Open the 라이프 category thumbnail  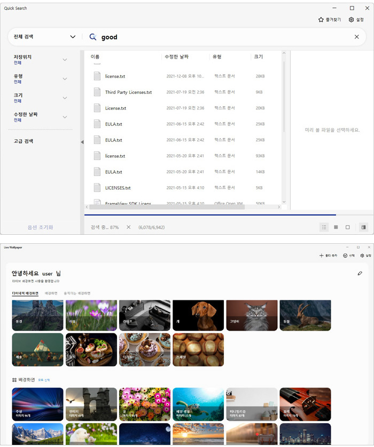click(x=145, y=315)
